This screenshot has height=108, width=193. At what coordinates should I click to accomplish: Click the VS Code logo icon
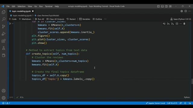[3, 6]
